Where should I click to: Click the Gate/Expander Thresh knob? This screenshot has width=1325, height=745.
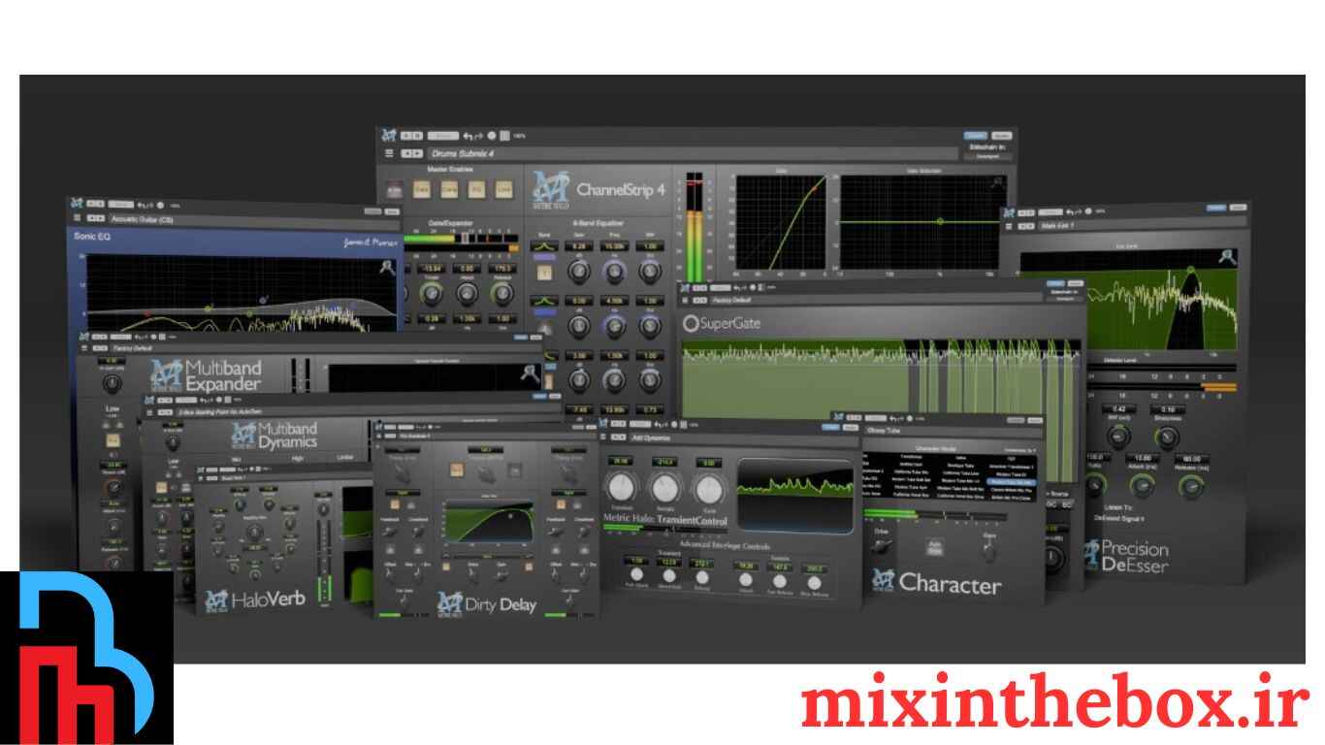click(430, 292)
